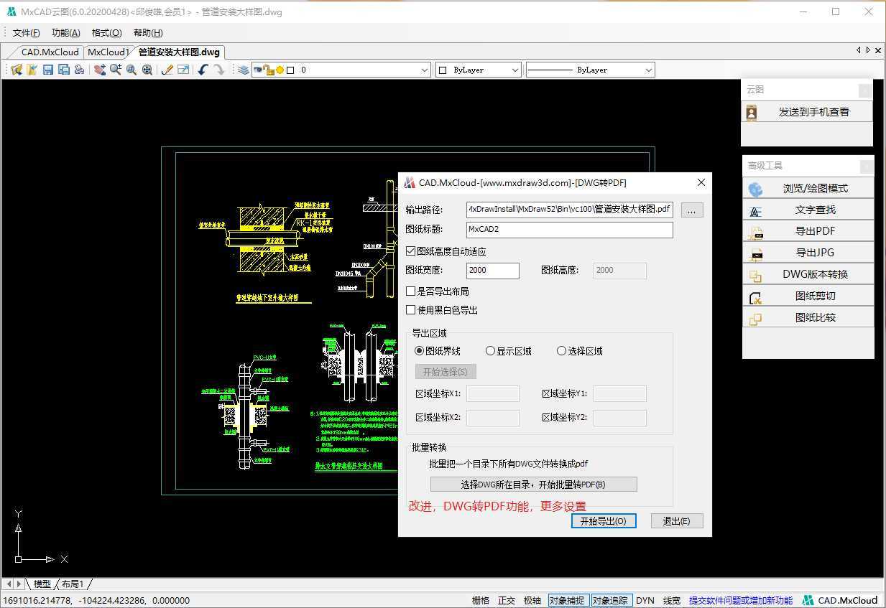Click the 图纸比较 compare icon

pos(755,319)
